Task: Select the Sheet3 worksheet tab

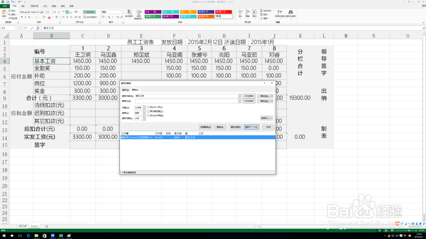Action: [34, 226]
